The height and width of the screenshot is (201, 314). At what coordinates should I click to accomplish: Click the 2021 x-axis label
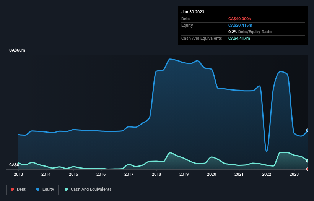239,174
